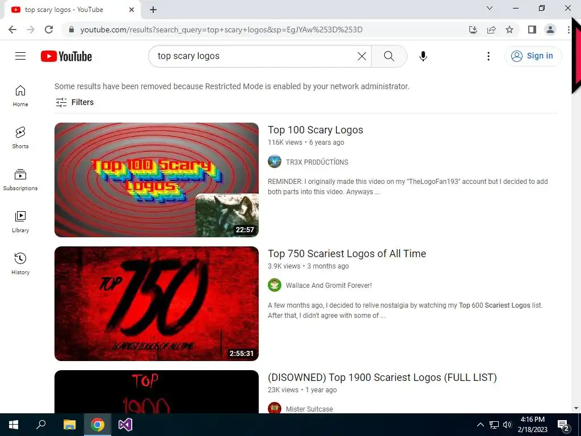
Task: Open YouTube settings three-dot menu
Action: pos(489,56)
